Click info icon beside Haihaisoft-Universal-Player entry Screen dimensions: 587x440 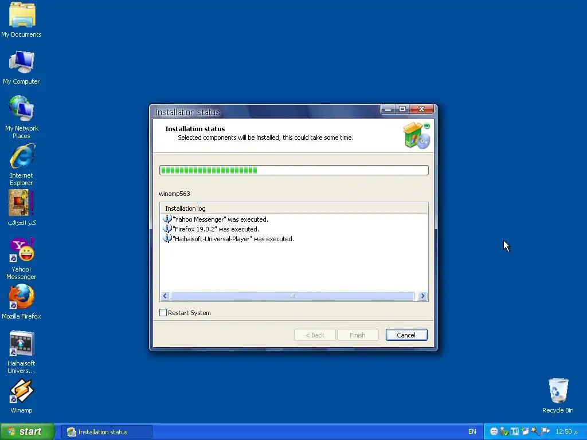[167, 238]
